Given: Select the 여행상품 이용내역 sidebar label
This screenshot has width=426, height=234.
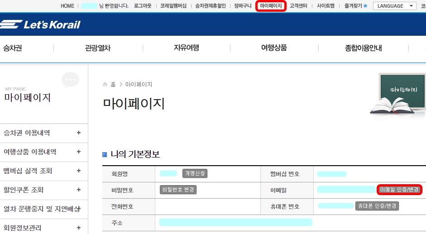Looking at the screenshot, I should pyautogui.click(x=30, y=152).
